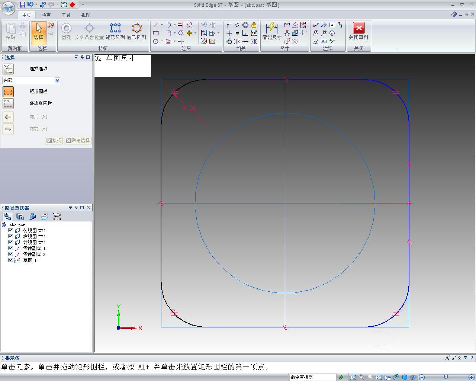This screenshot has height=381, width=476.
Task: Hide 草图 1 via its checkbox
Action: (11, 260)
